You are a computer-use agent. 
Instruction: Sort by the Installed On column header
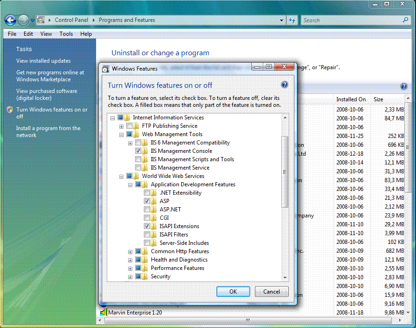click(351, 99)
